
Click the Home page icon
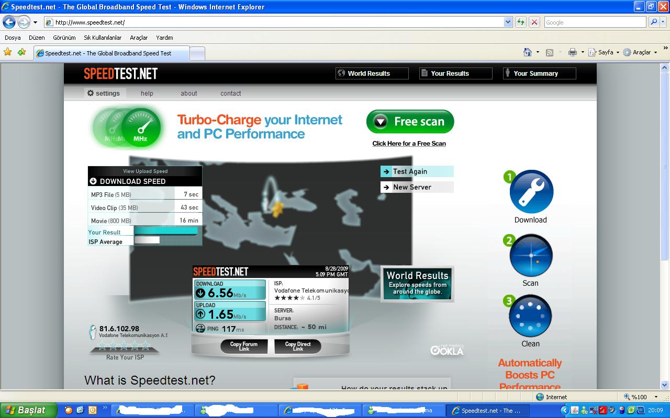pyautogui.click(x=528, y=52)
